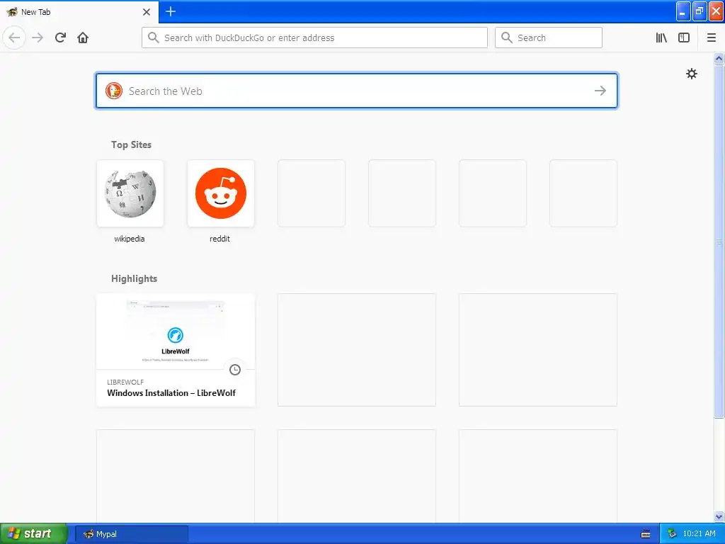Screen dimensions: 725x544
Task: Click the scrollbar down arrow
Action: tap(719, 516)
